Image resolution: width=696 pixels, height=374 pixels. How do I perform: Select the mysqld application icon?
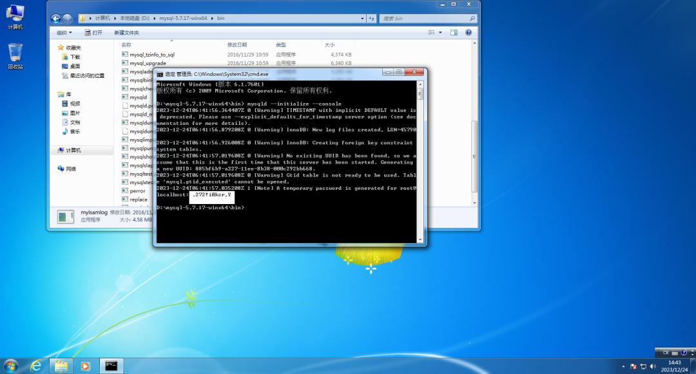point(125,97)
